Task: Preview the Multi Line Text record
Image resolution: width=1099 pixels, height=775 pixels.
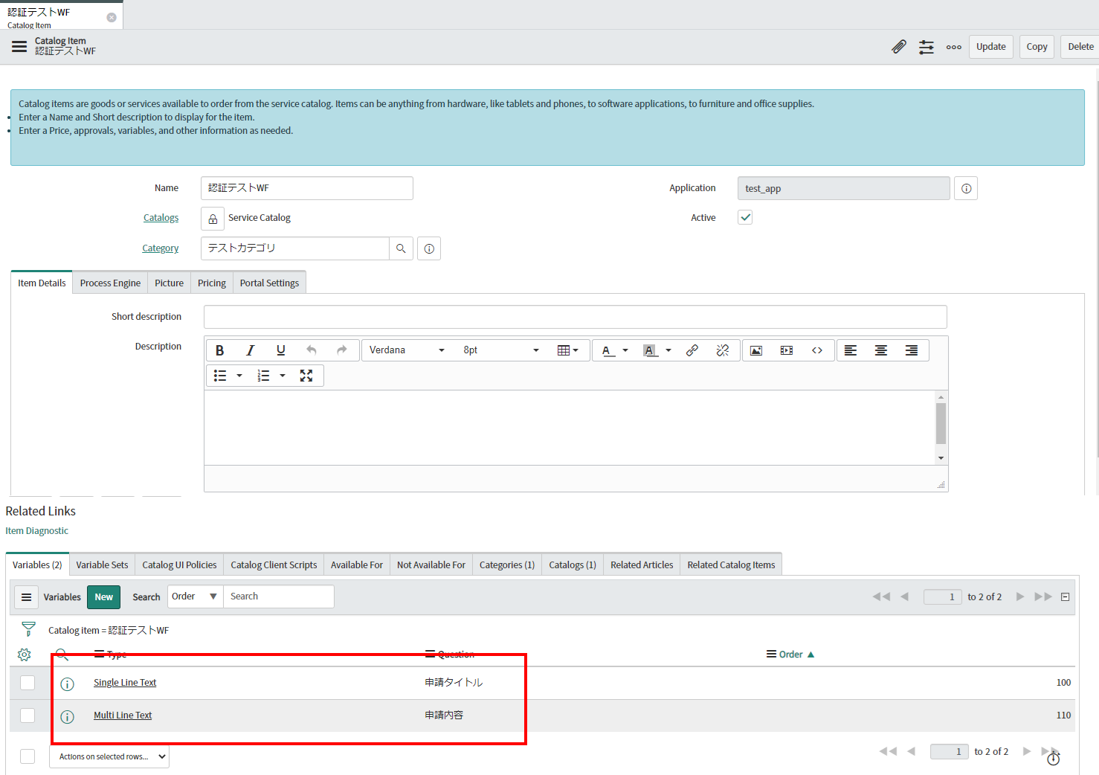Action: tap(67, 716)
